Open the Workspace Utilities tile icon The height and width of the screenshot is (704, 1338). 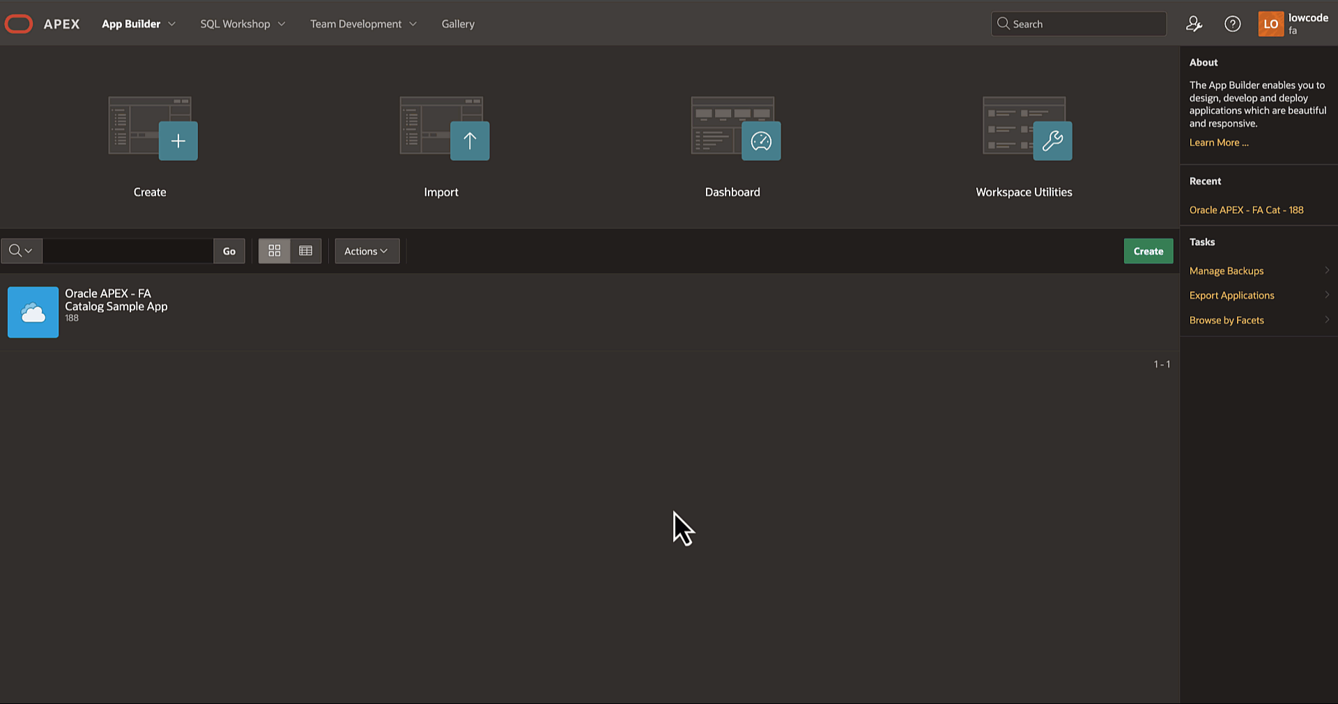[x=1027, y=128]
